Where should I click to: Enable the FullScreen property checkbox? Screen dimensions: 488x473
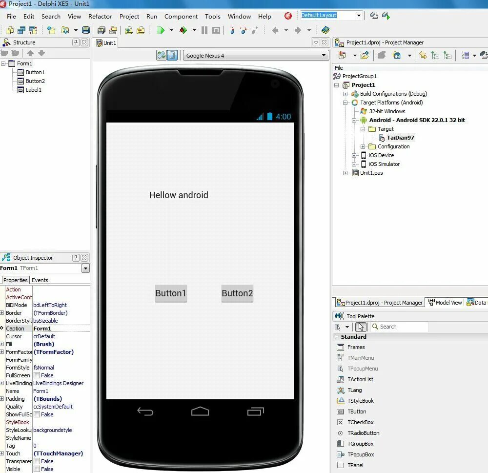click(36, 375)
